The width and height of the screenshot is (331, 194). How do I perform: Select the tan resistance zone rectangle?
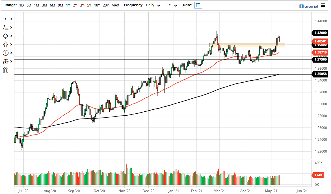tap(247, 45)
